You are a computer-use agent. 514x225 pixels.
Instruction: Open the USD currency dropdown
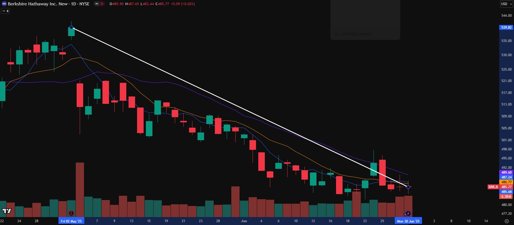point(506,4)
